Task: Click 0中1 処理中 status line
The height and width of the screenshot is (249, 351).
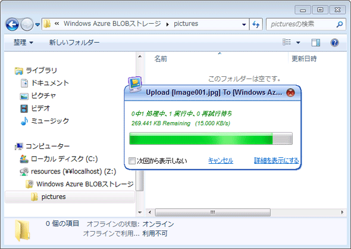Action: (181, 114)
